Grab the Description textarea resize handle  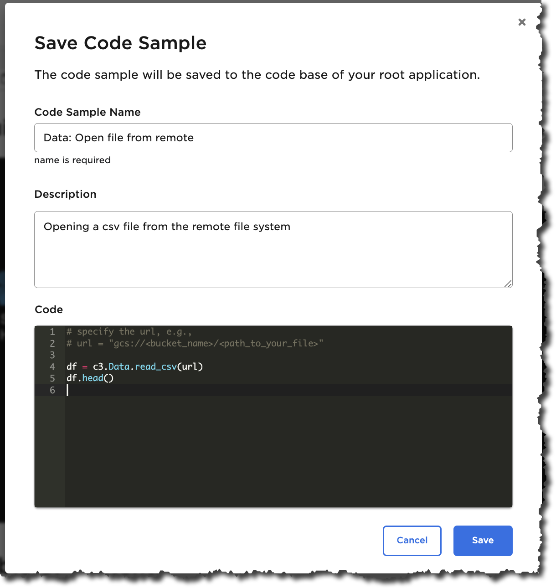[x=508, y=284]
